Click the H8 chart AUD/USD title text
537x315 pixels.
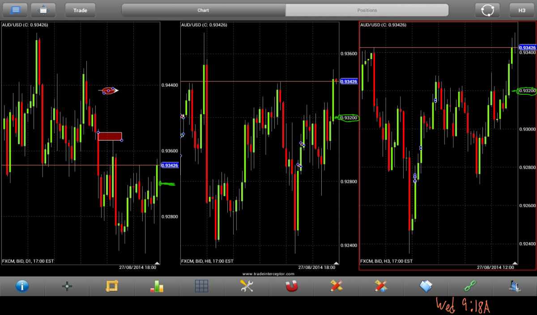tap(204, 25)
